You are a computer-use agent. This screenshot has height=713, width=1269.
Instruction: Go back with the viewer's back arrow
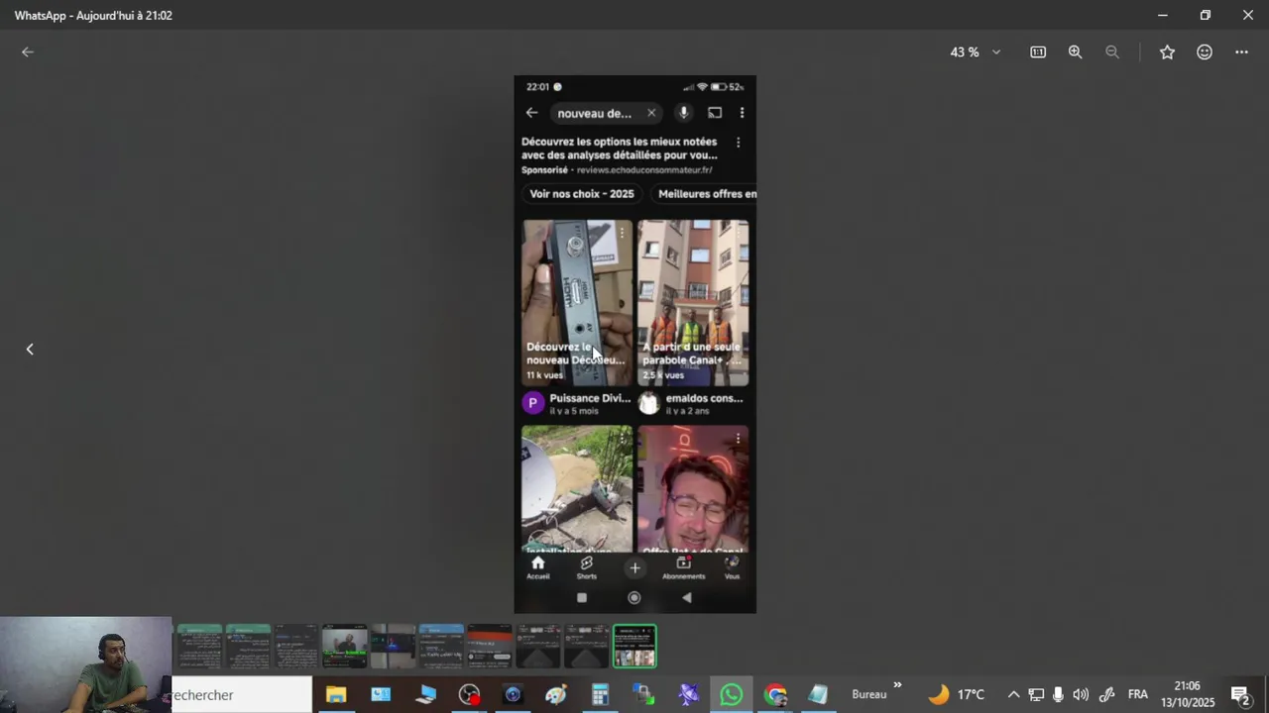pos(28,51)
